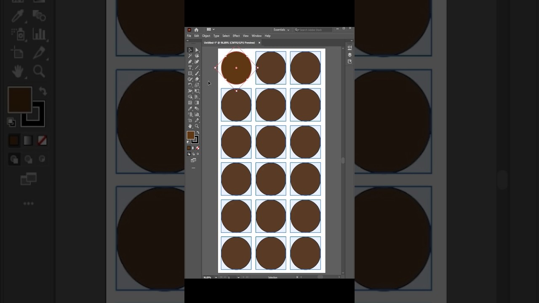This screenshot has height=303, width=539.
Task: Pick the Mesh tool
Action: pos(190,103)
